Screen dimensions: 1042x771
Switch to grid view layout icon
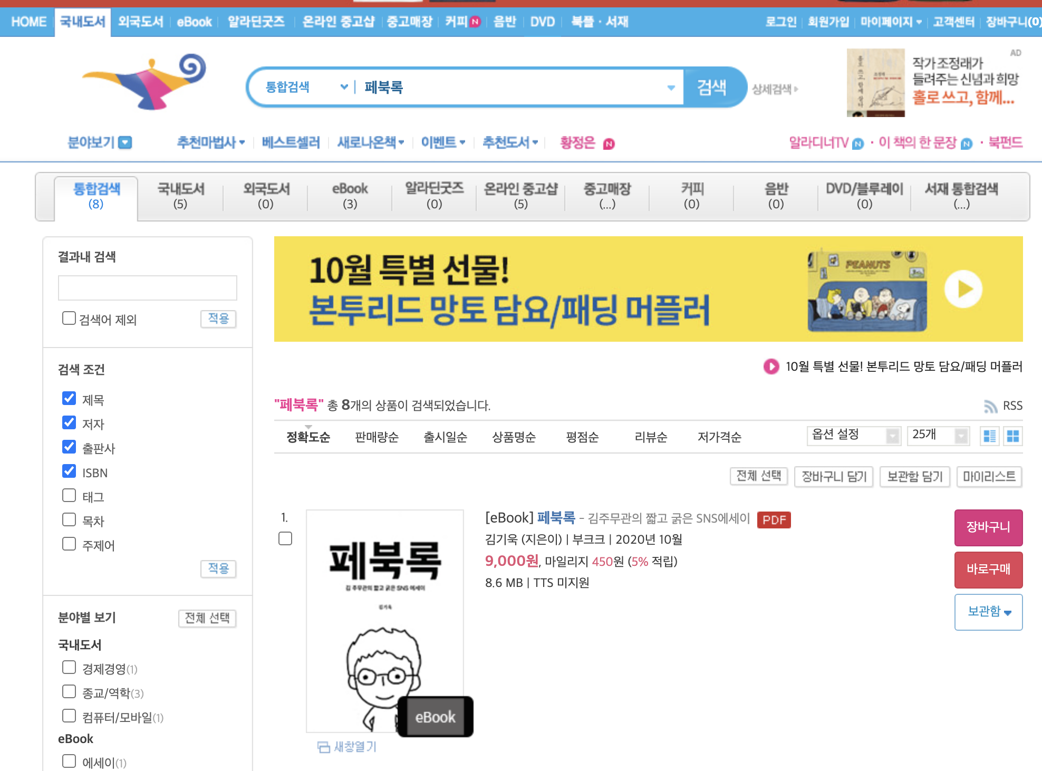click(1013, 436)
